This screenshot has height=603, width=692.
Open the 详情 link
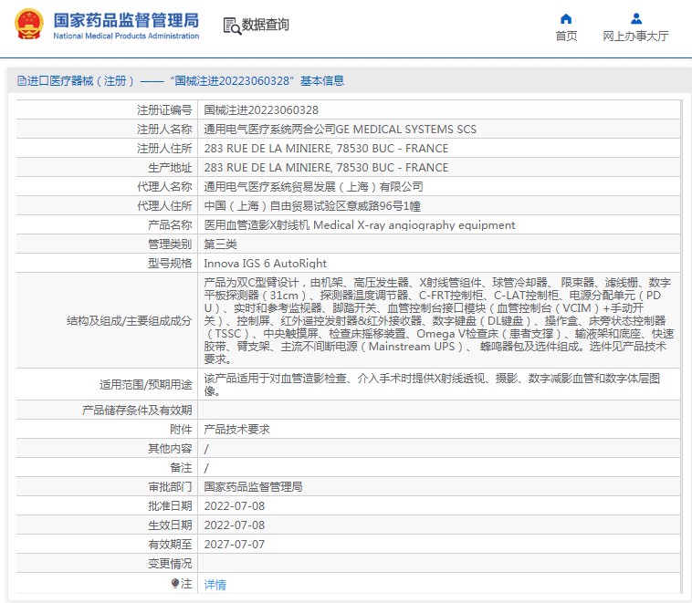(215, 585)
